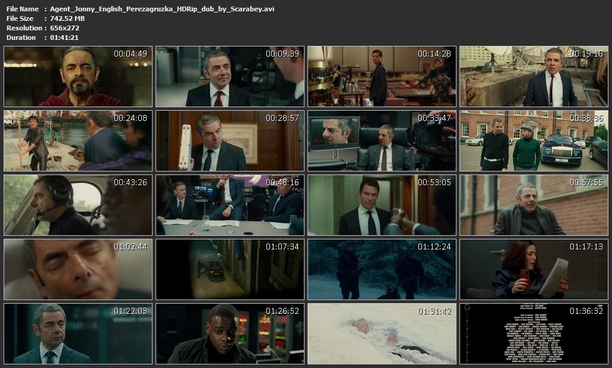Click the rooftop frame at 00:19:18
The image size is (612, 368).
(x=534, y=76)
